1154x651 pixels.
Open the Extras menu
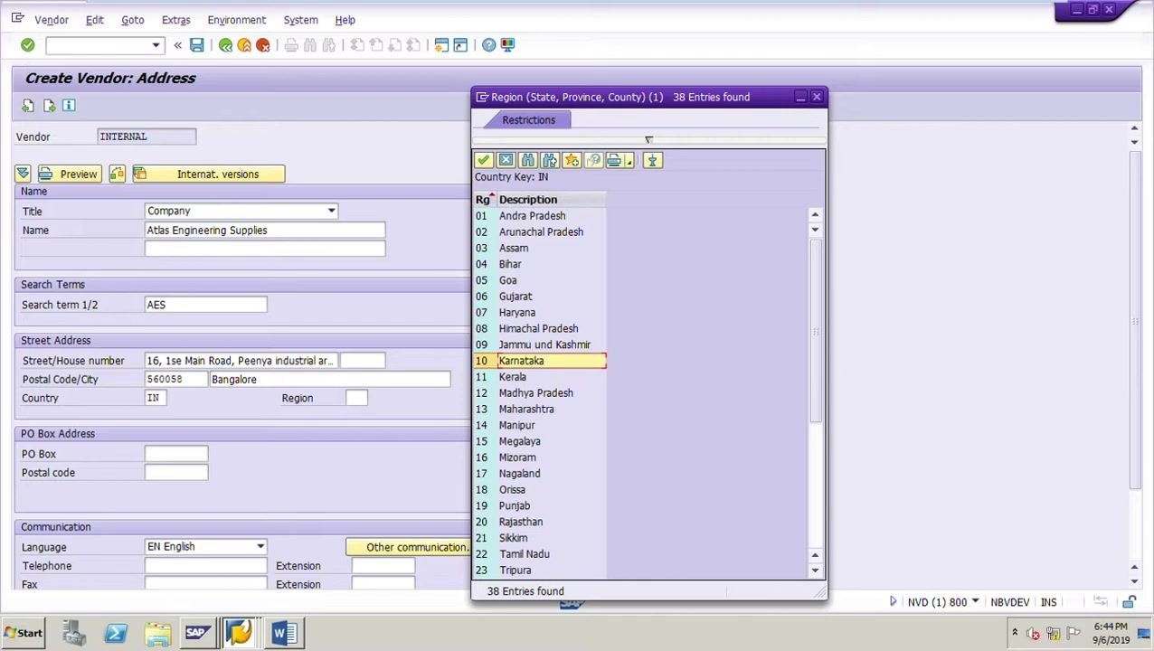click(175, 20)
